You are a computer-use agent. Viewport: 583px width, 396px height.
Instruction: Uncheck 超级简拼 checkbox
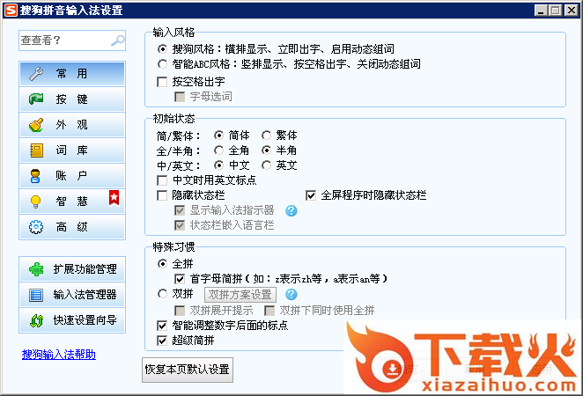click(162, 341)
